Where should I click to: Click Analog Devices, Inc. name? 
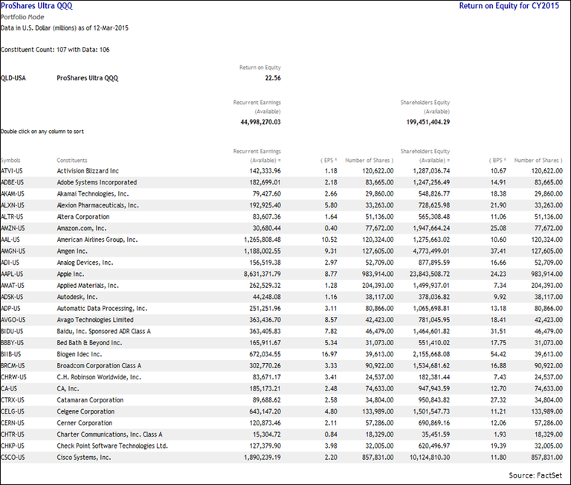tap(85, 263)
